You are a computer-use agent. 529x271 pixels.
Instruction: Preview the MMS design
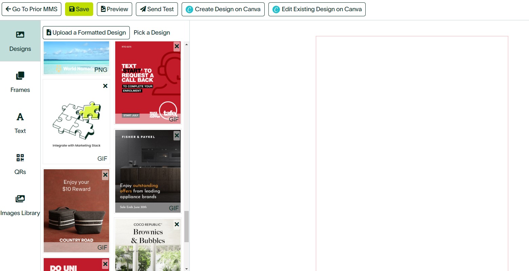[115, 9]
